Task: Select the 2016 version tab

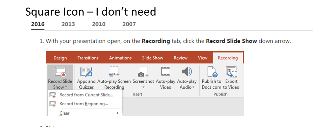Action: 38,24
